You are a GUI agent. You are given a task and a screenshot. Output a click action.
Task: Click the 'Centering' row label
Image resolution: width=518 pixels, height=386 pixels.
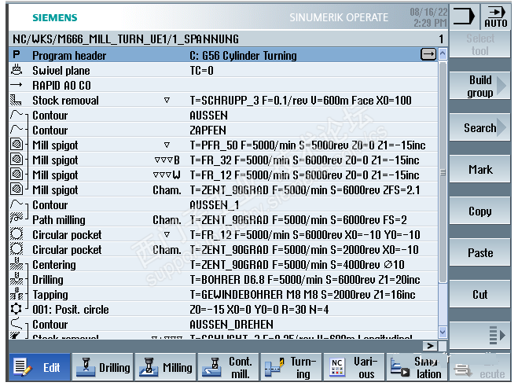pos(54,265)
